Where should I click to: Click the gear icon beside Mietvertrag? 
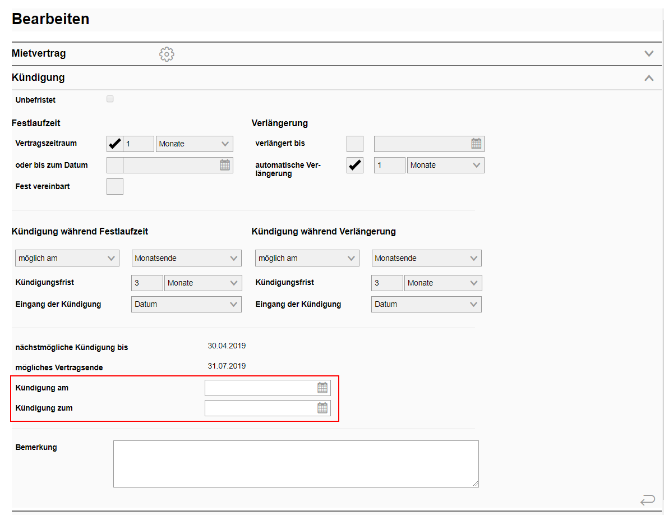[167, 54]
